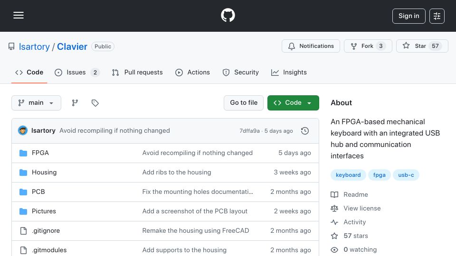Click the eye icon beside 0 watching
The image size is (456, 256).
334,250
